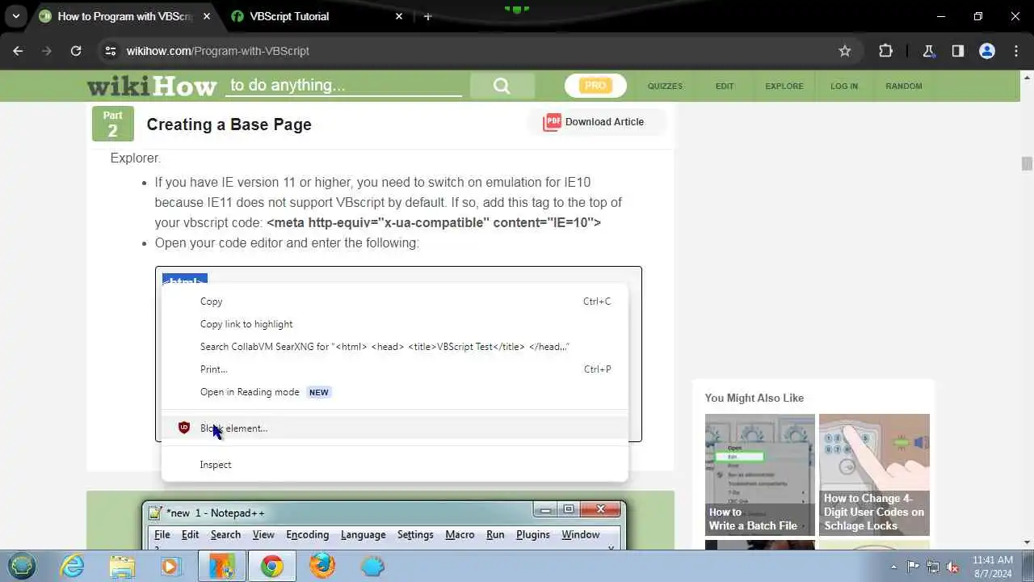The height and width of the screenshot is (582, 1034).
Task: Open the PRO badge link
Action: [595, 86]
